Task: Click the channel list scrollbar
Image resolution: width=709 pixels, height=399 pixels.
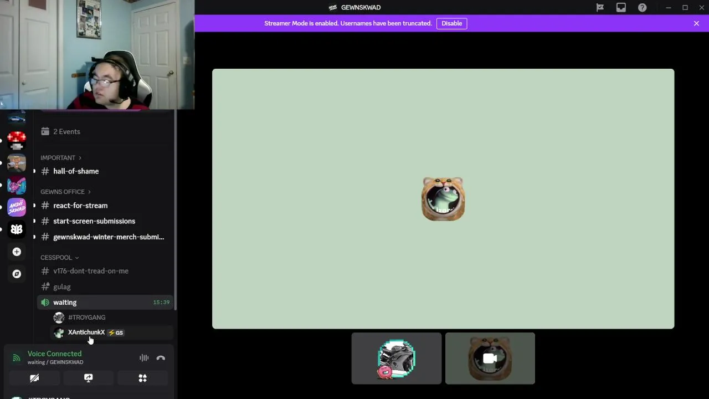Action: [x=176, y=209]
